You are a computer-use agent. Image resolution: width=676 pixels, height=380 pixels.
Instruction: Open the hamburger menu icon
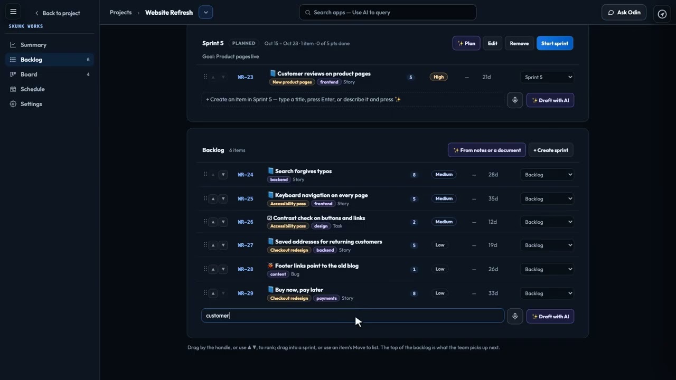pos(13,12)
